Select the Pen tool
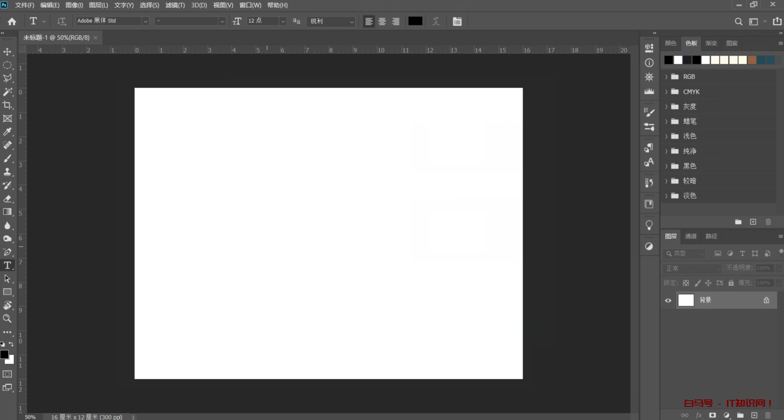 tap(7, 252)
